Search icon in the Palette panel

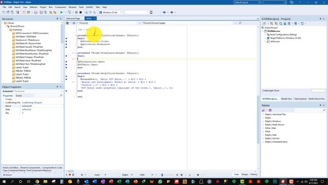pos(324,110)
